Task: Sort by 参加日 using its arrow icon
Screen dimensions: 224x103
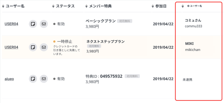Action: pyautogui.click(x=153, y=6)
